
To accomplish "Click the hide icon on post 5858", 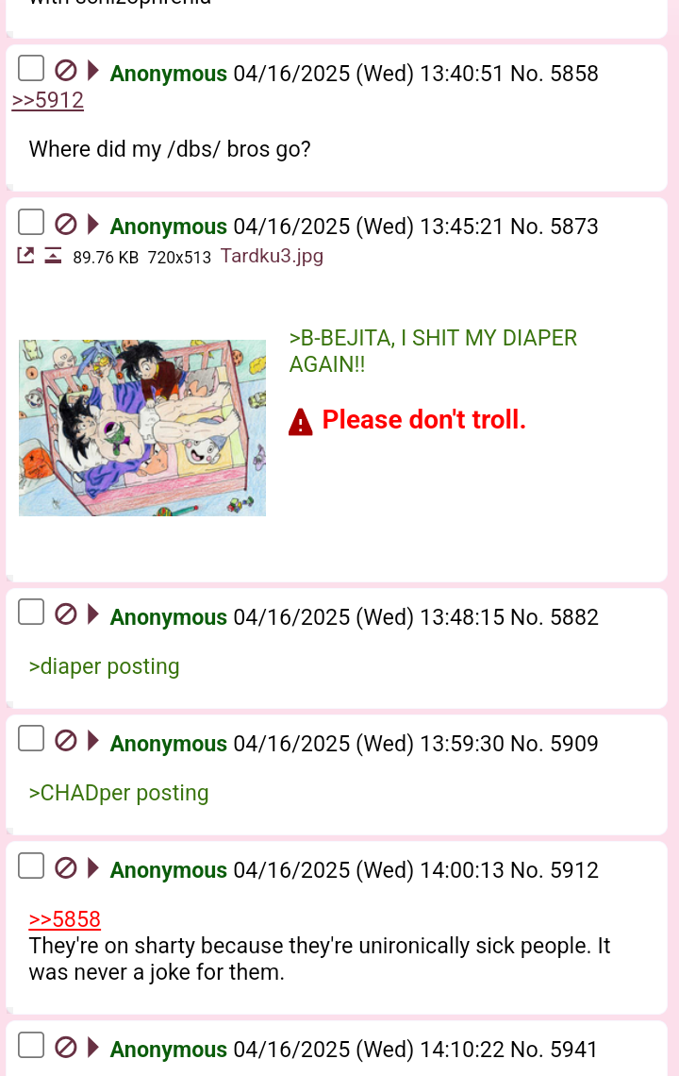I will 66,70.
